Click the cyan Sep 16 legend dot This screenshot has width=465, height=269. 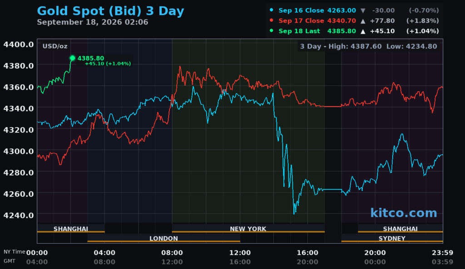(x=272, y=10)
